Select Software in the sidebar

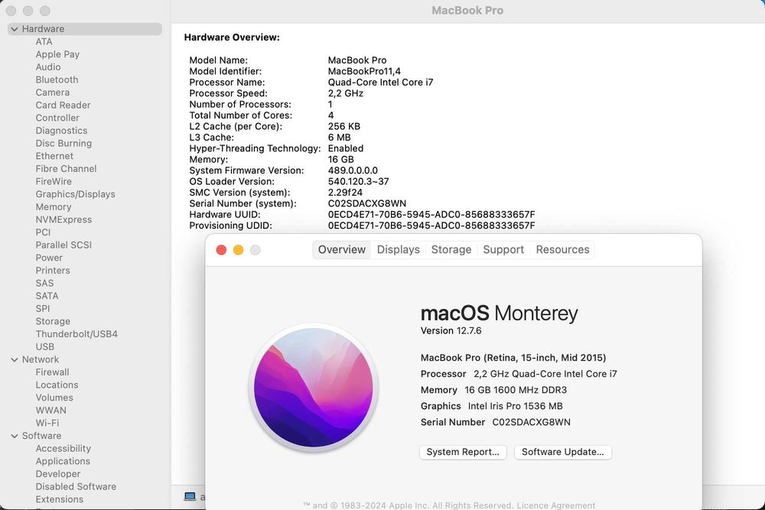click(x=41, y=435)
